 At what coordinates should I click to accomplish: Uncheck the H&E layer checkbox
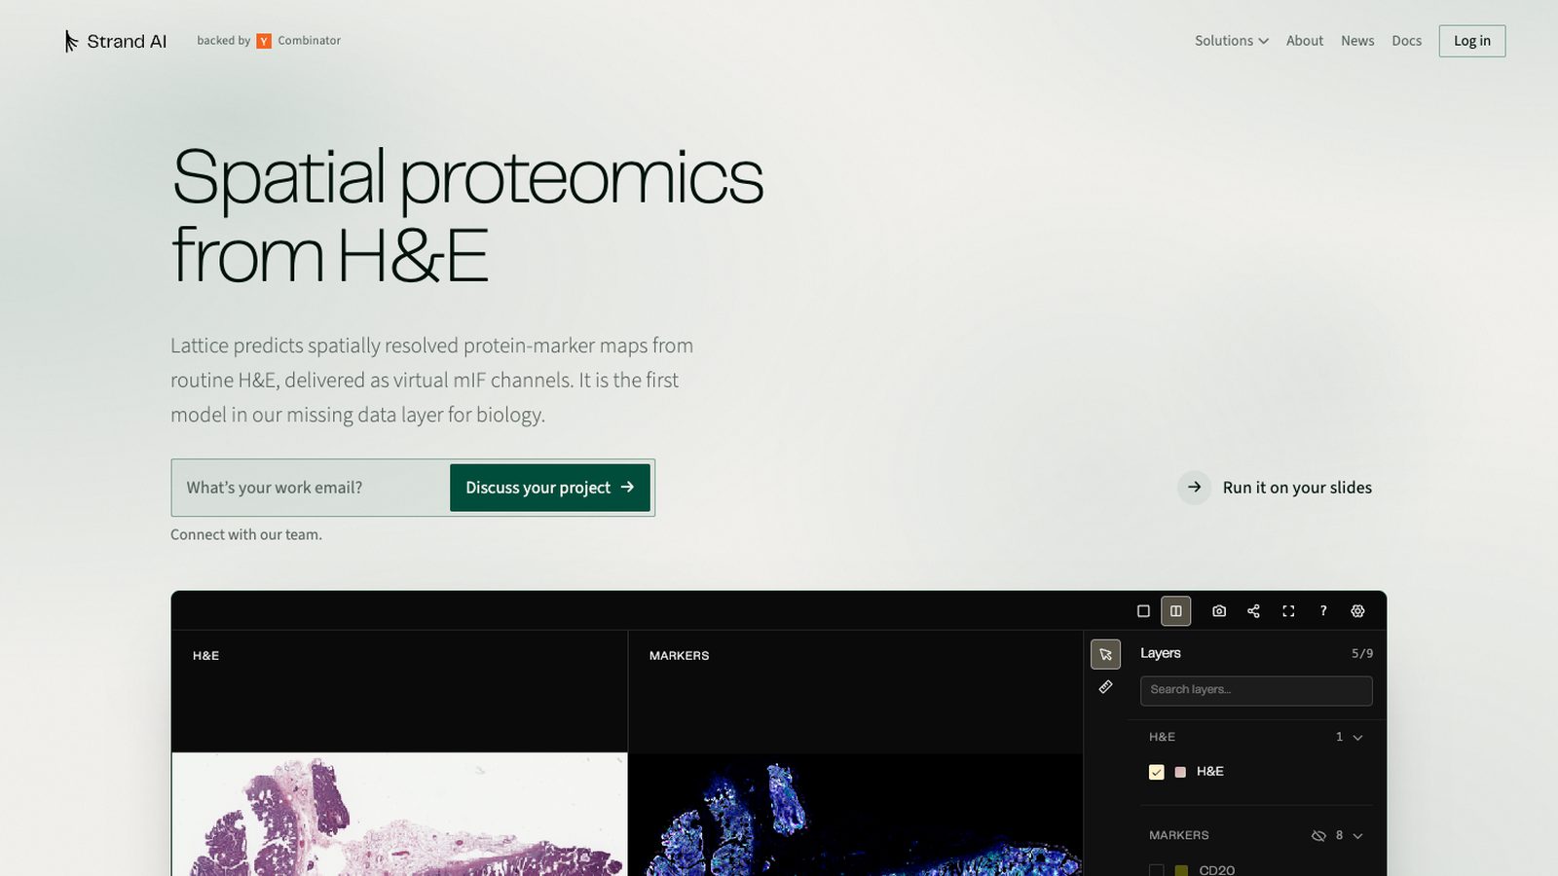tap(1156, 772)
